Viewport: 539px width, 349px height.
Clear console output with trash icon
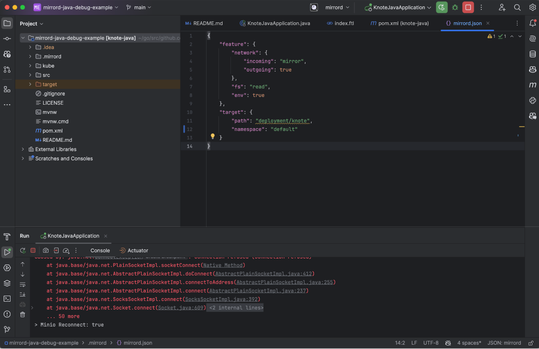tap(23, 314)
